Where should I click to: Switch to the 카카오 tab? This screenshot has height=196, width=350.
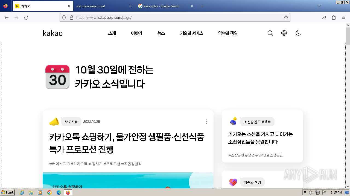[43, 6]
